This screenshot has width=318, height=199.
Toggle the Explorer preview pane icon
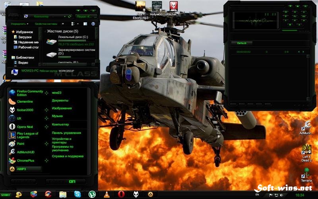(85, 24)
